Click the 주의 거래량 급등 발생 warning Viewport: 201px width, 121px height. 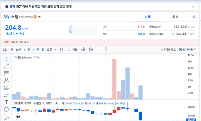(16, 42)
